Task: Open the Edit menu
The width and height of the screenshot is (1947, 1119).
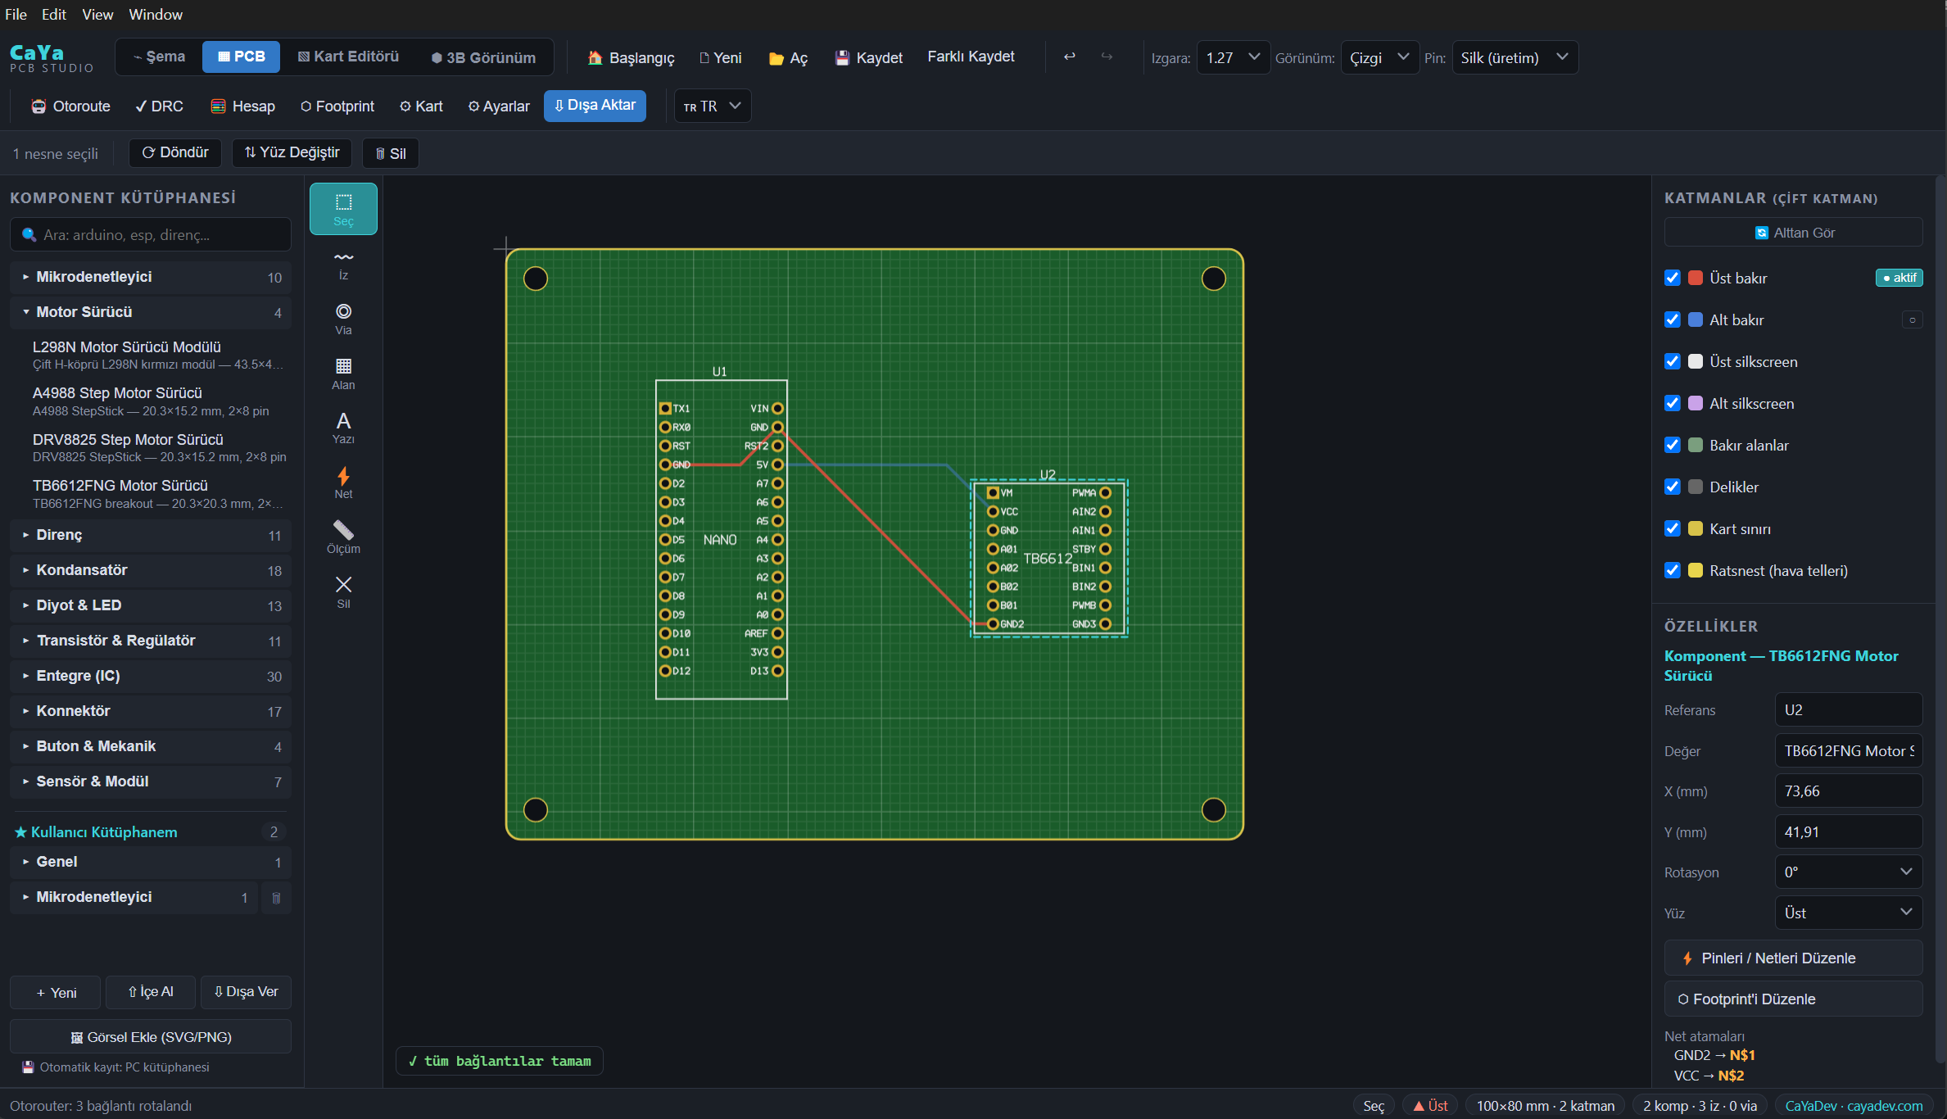Action: (x=54, y=15)
